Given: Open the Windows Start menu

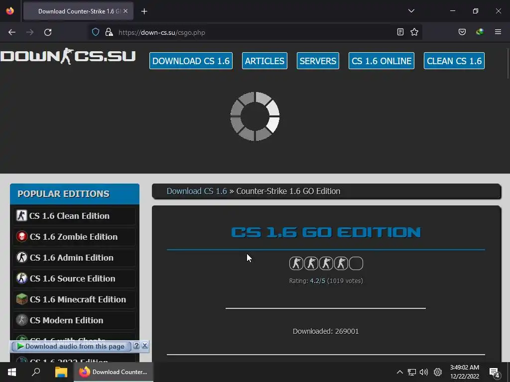Looking at the screenshot, I should pyautogui.click(x=12, y=372).
